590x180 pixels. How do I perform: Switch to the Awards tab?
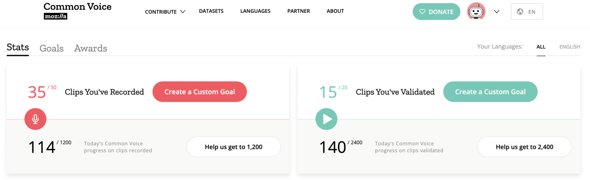(91, 48)
